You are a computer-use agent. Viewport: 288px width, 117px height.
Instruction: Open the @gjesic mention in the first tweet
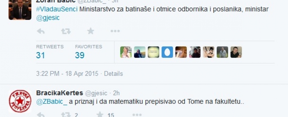point(48,18)
